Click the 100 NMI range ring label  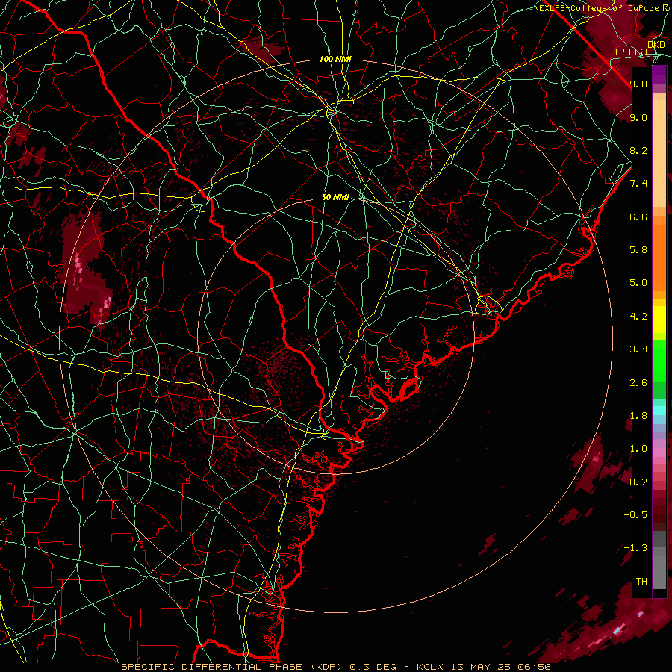click(x=335, y=59)
